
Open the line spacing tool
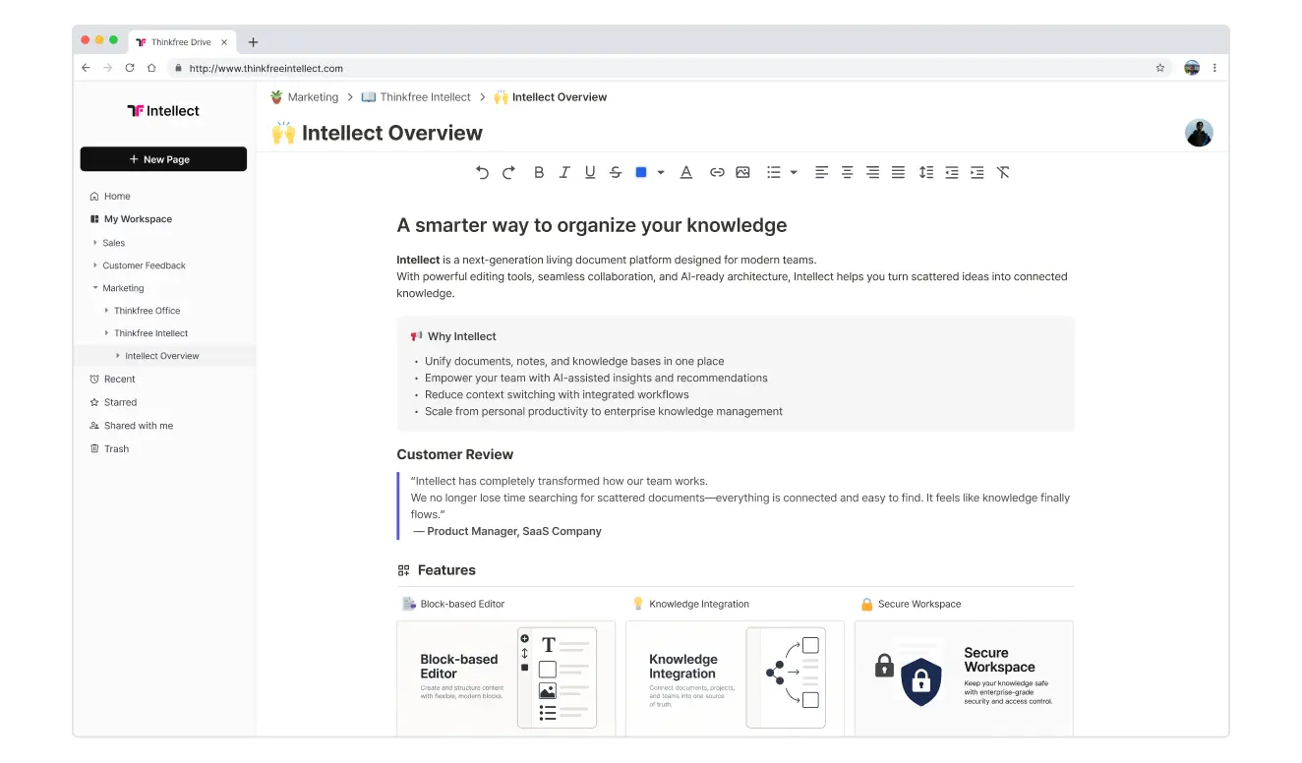(x=925, y=172)
